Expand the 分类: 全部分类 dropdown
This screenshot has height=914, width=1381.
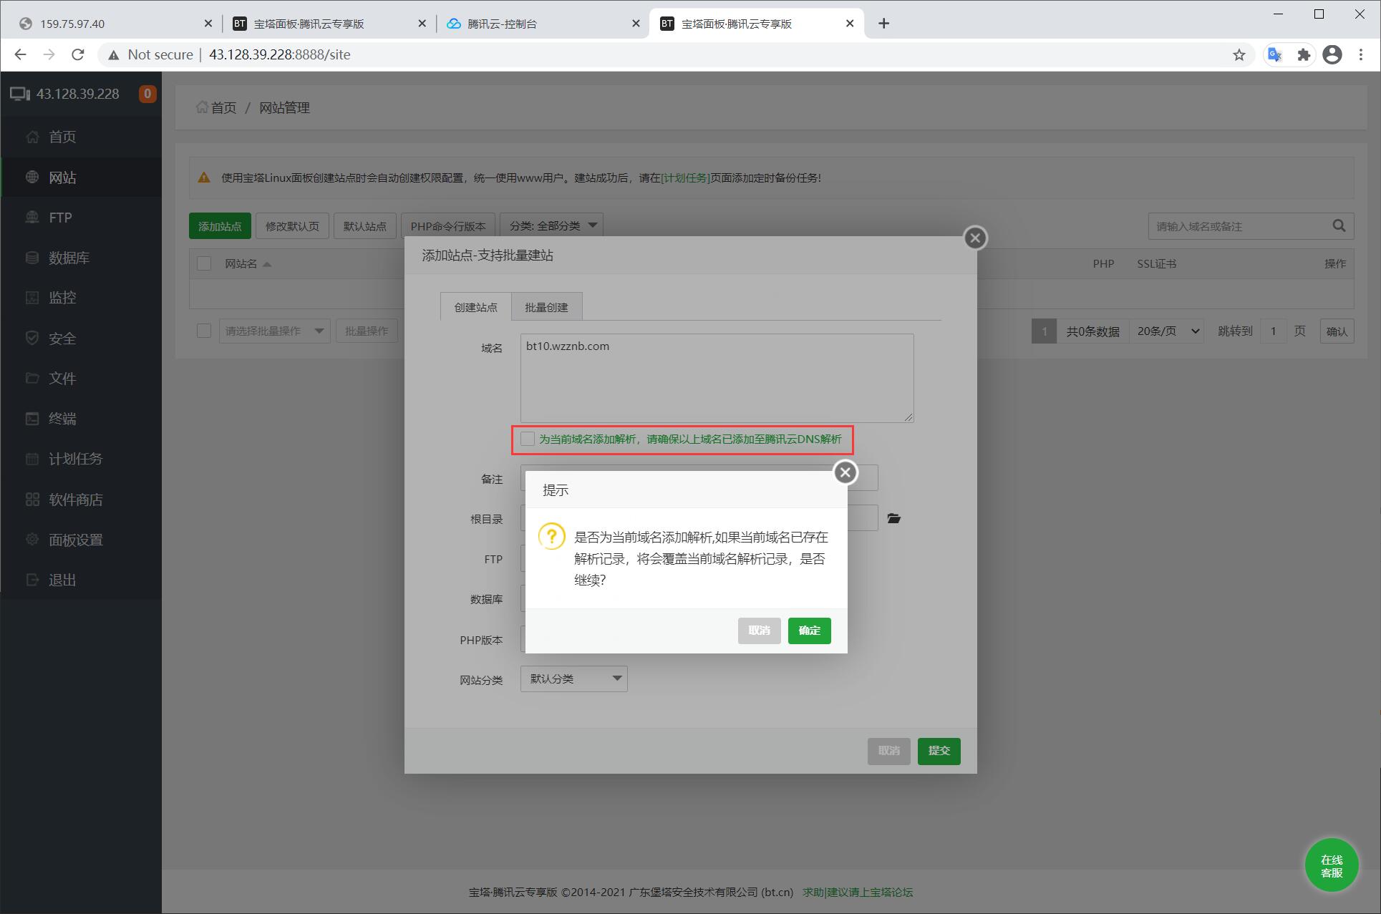pos(551,225)
